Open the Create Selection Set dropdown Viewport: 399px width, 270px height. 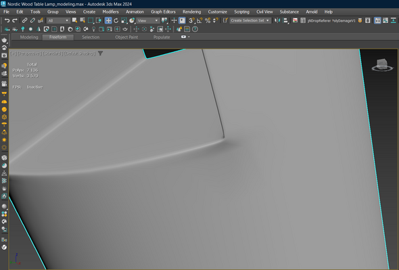tap(250, 20)
